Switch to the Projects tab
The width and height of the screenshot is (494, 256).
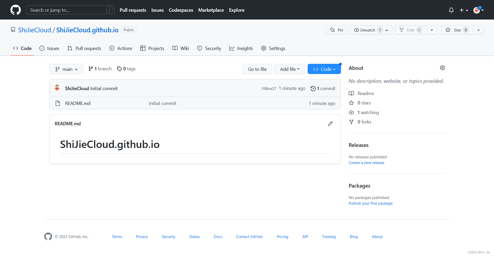[152, 48]
